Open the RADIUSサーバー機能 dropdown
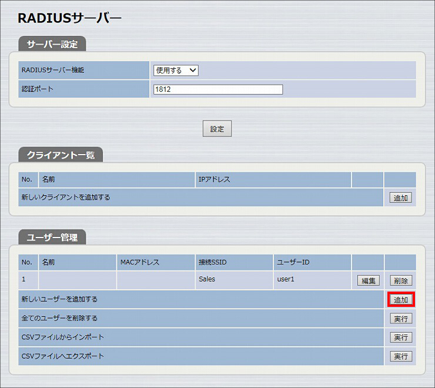Image resolution: width=435 pixels, height=388 pixels. click(x=176, y=70)
